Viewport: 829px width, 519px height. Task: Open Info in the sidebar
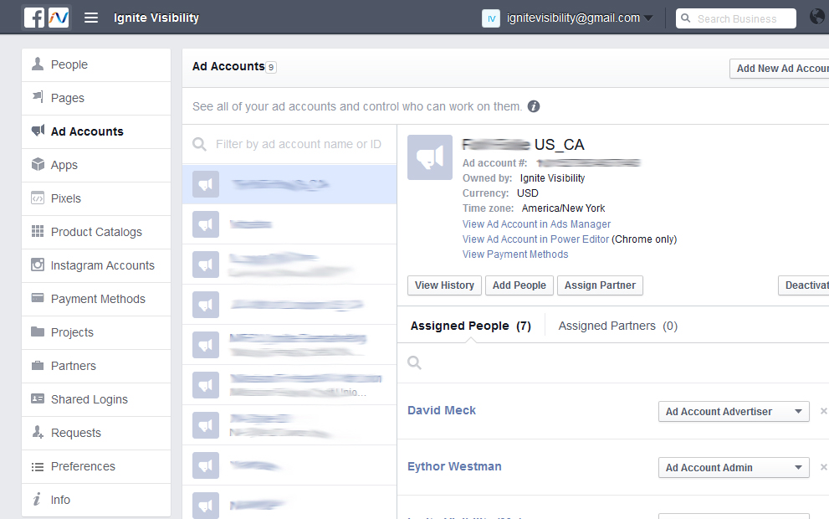pyautogui.click(x=96, y=500)
